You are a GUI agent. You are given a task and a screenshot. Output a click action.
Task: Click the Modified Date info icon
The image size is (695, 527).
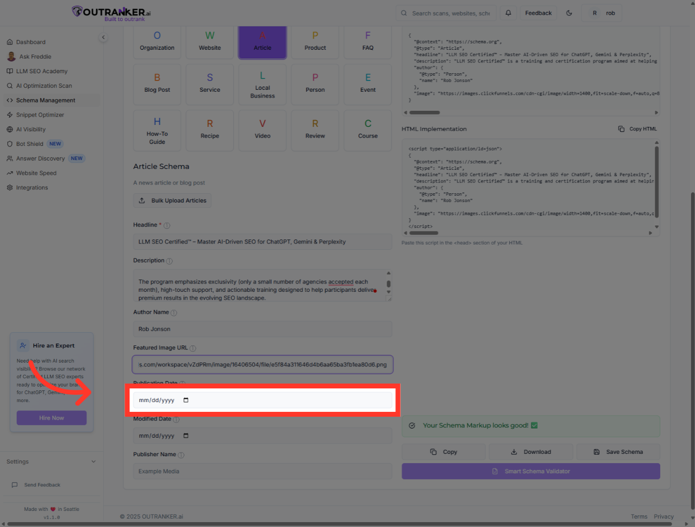176,420
